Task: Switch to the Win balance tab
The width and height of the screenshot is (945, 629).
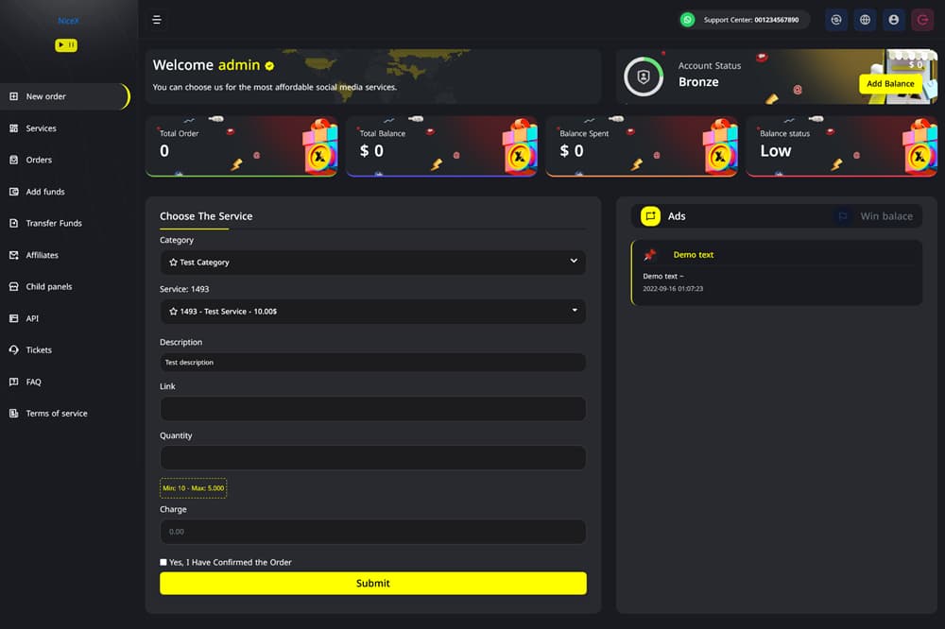Action: pos(876,216)
